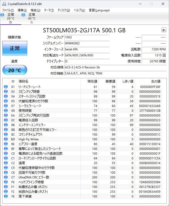Click status orb for attribute 05 代替処理済のセクタ数
This screenshot has width=169, height=206.
click(6, 101)
